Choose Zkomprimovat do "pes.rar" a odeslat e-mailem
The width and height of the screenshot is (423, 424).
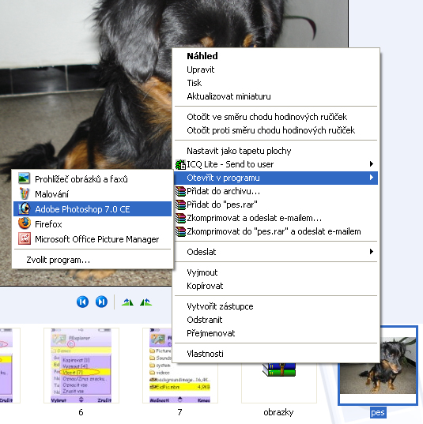point(276,231)
